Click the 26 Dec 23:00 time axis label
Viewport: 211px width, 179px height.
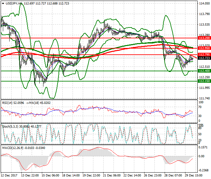[x=152, y=175]
